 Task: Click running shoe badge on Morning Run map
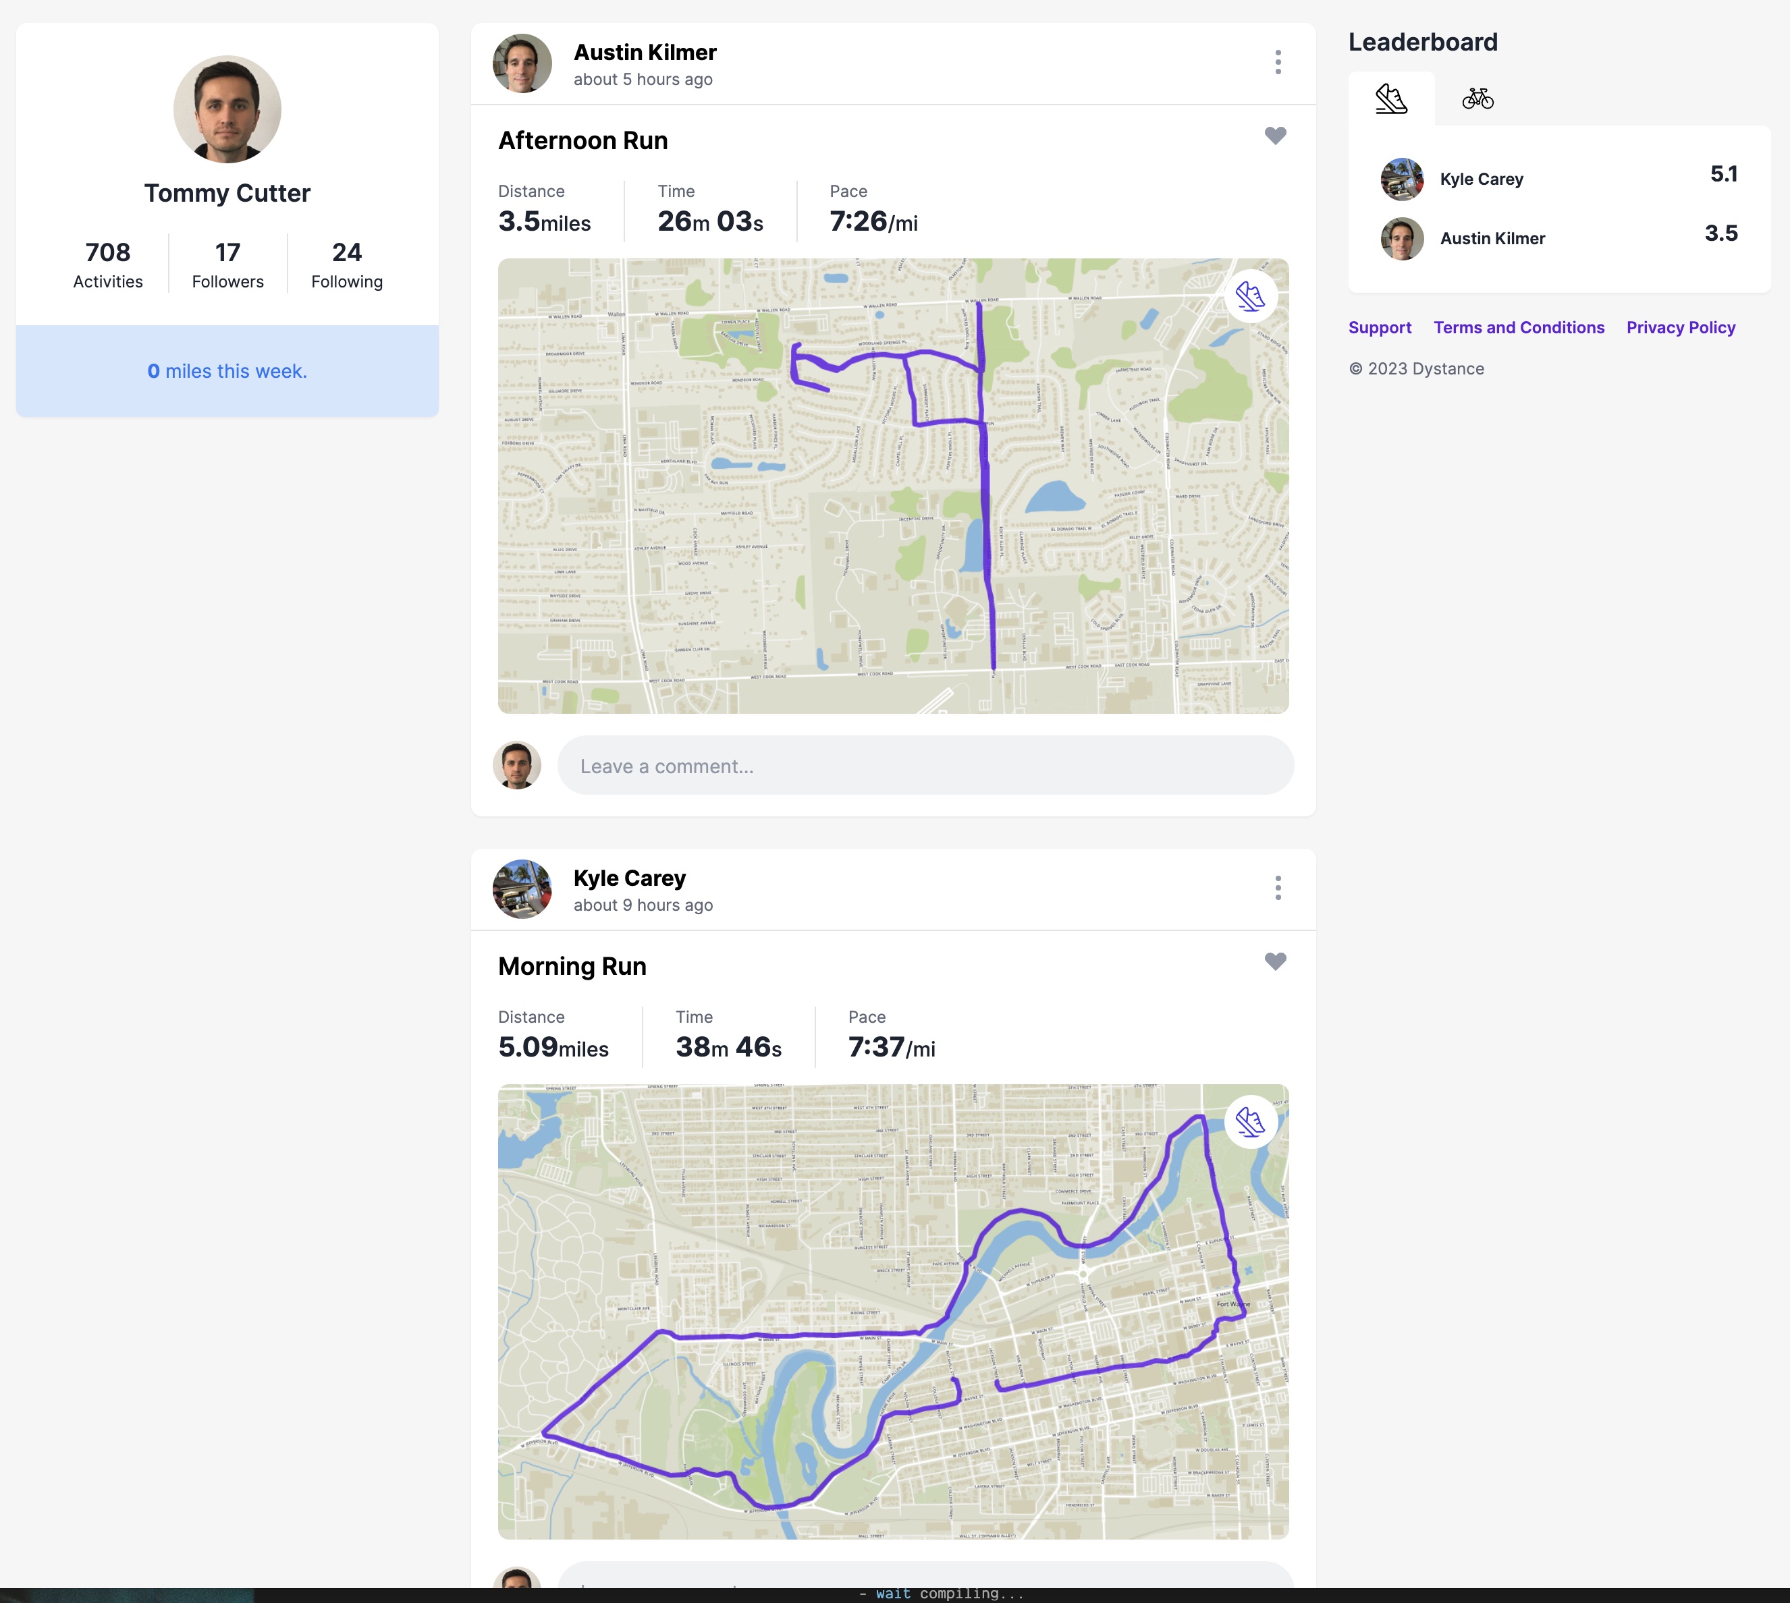pyautogui.click(x=1250, y=1121)
